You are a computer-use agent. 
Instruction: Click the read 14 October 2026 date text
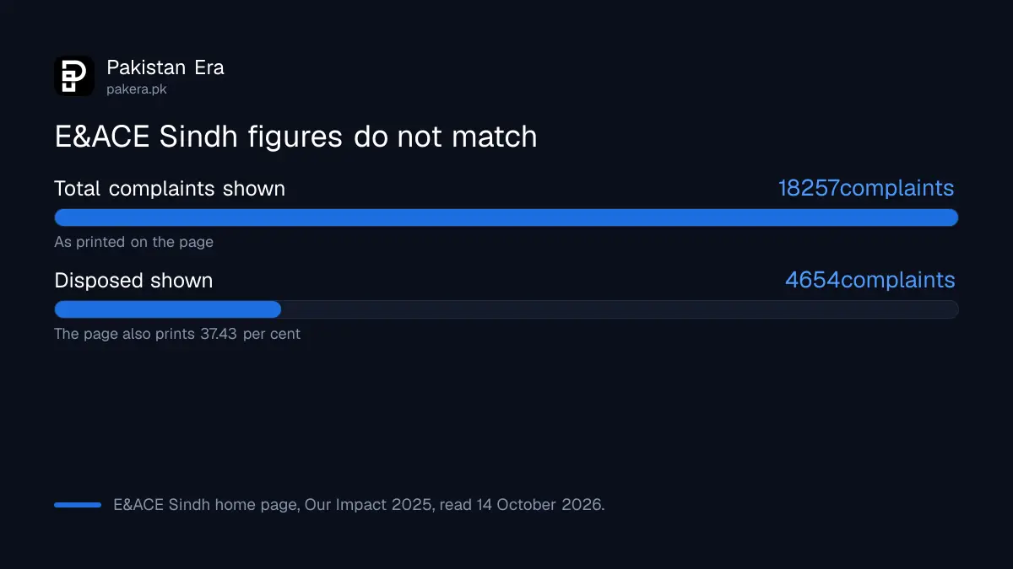coord(522,505)
